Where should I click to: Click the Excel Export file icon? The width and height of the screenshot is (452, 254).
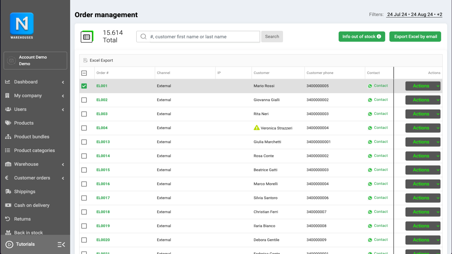[85, 60]
